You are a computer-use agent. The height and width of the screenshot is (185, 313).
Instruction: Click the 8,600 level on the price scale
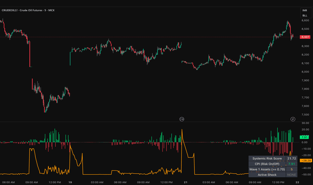pyautogui.click(x=305, y=21)
